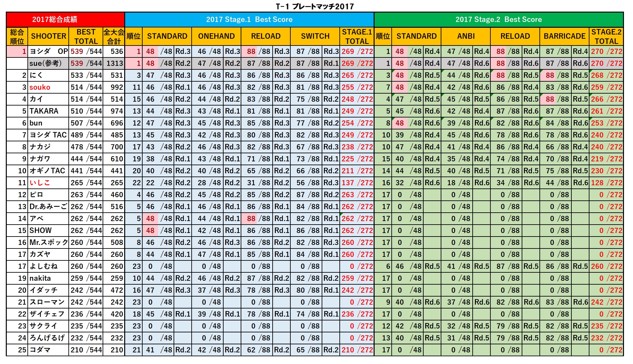Select shooter name ザイチェフ

click(47, 314)
